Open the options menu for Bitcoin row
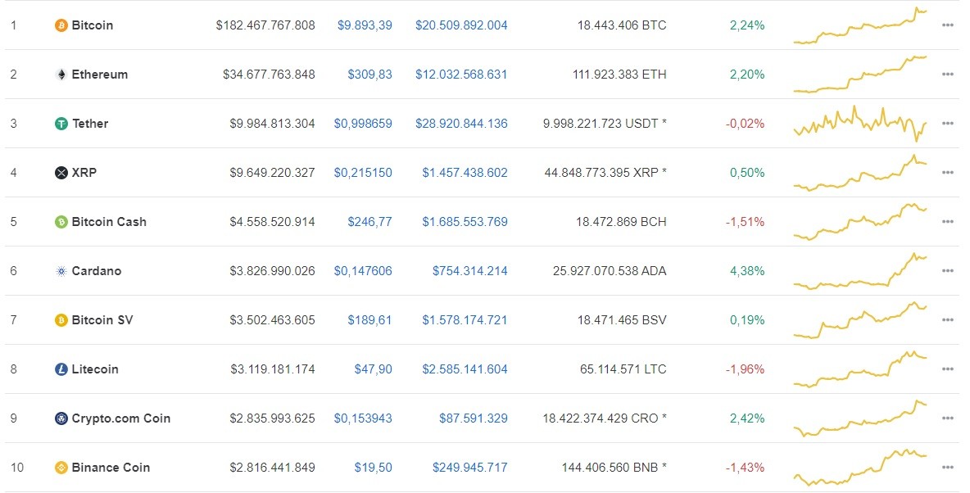The image size is (970, 493). click(948, 25)
